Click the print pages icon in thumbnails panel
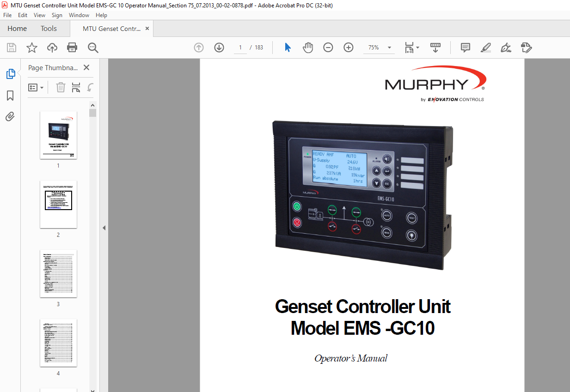The height and width of the screenshot is (392, 570). (76, 87)
